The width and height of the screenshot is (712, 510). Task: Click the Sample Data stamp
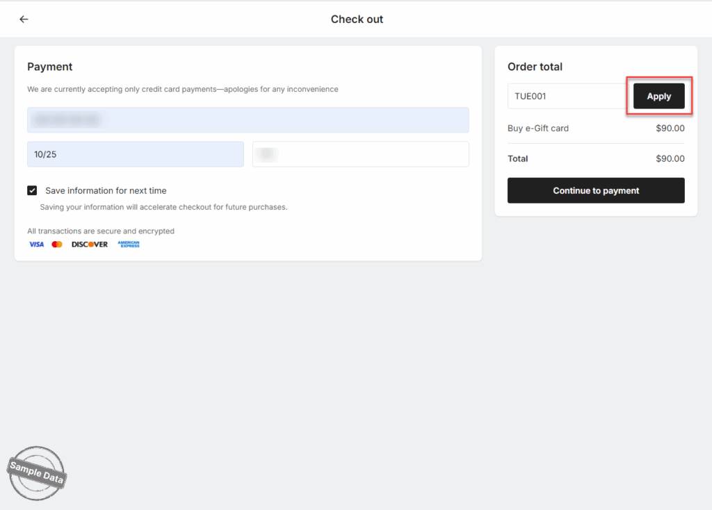coord(37,473)
